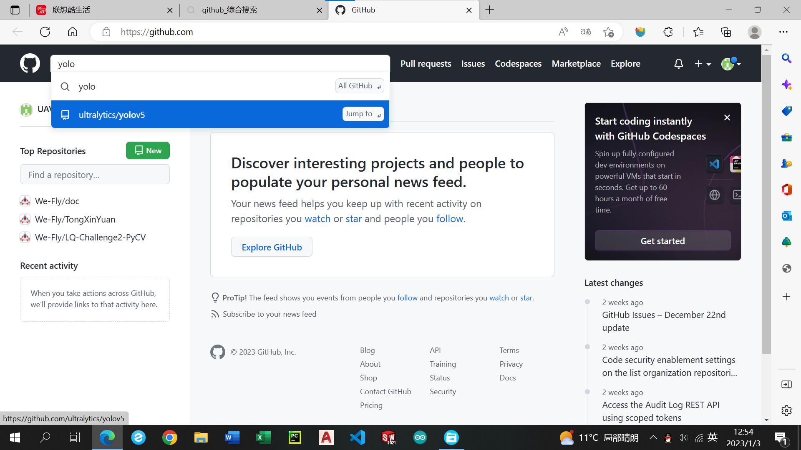801x450 pixels.
Task: Click the Explore GitHub button
Action: 272,247
